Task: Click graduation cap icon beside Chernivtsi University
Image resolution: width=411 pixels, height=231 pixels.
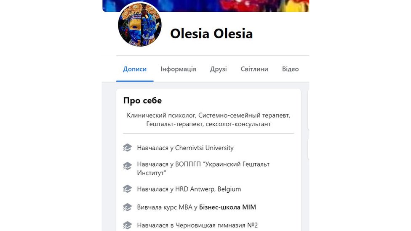Action: 127,148
